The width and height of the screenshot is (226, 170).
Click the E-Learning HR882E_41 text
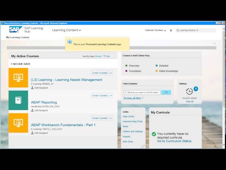pyautogui.click(x=42, y=84)
